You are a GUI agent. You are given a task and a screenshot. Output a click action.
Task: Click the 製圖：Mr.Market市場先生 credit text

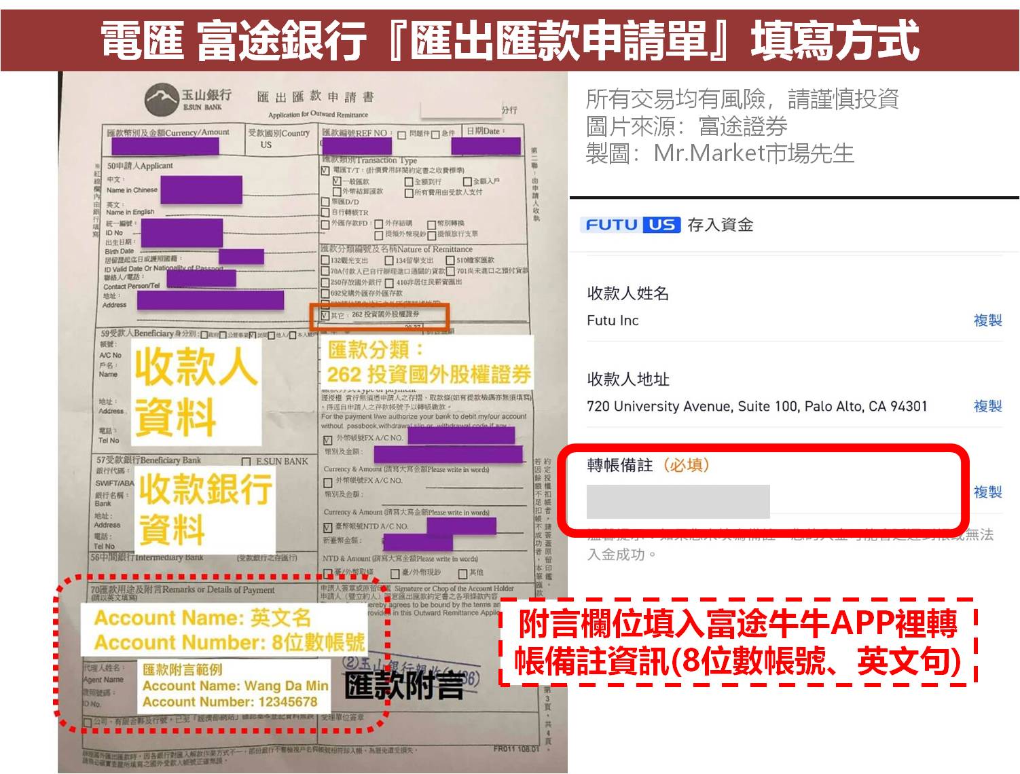[x=720, y=153]
